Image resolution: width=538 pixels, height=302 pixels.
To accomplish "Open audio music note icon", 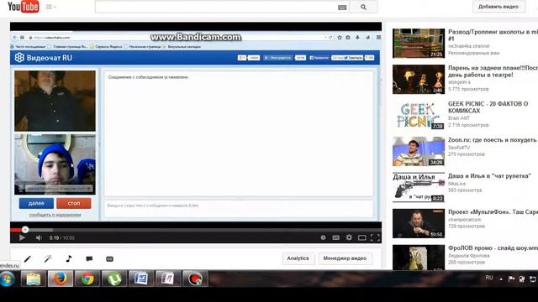I will coord(69,258).
